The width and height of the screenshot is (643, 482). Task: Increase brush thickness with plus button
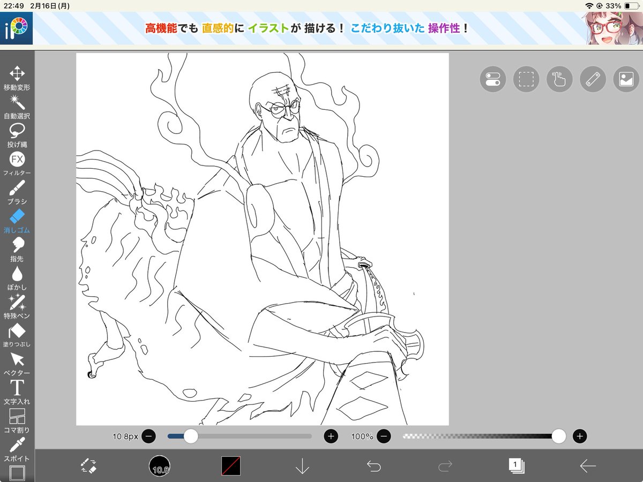331,436
